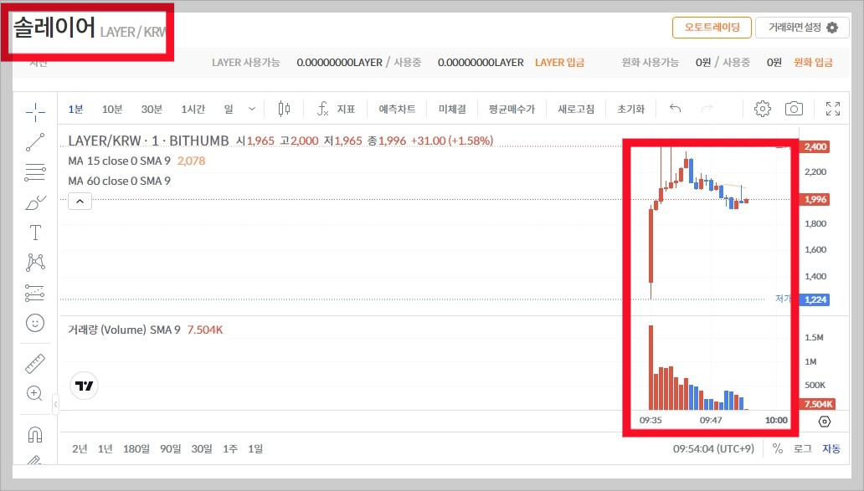Viewport: 864px width, 491px height.
Task: Click the LAYER 입금 deposit link
Action: pos(560,62)
